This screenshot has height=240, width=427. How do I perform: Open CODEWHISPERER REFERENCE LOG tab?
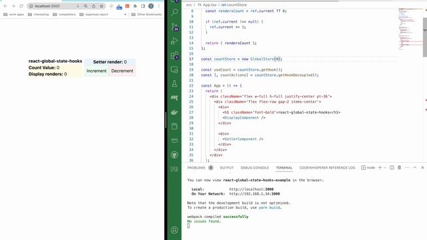pos(327,167)
